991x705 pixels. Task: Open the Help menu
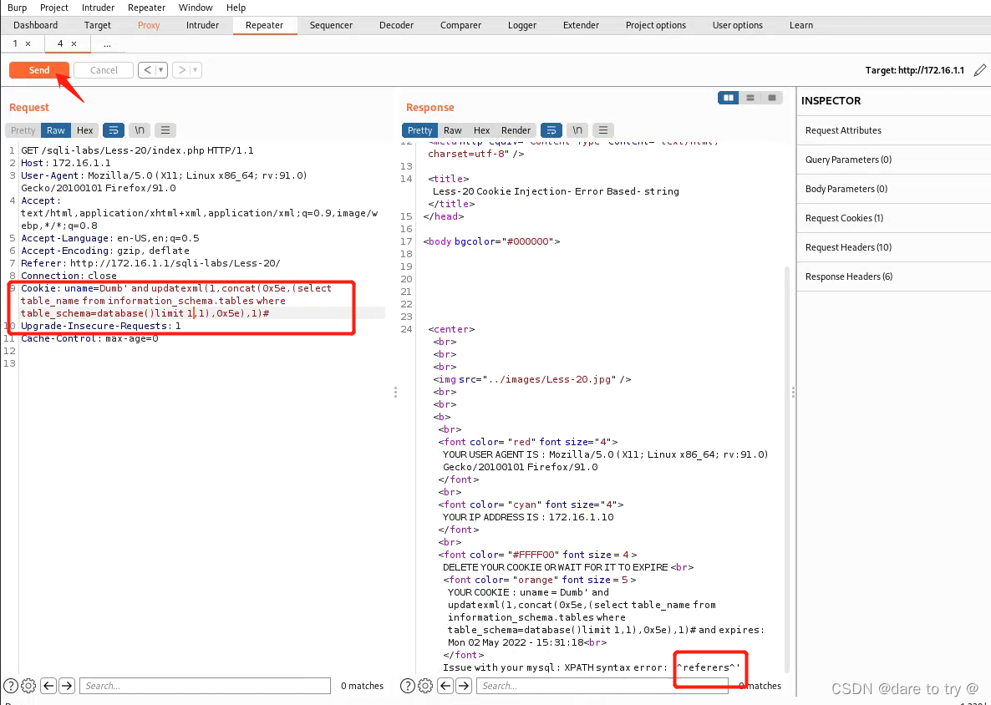click(236, 8)
